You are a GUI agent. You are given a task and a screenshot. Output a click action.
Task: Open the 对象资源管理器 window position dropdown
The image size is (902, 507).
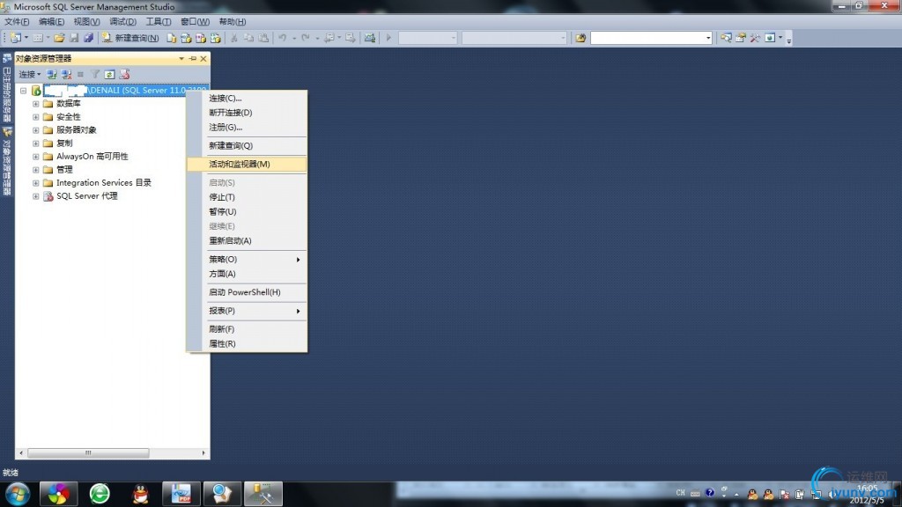(181, 59)
